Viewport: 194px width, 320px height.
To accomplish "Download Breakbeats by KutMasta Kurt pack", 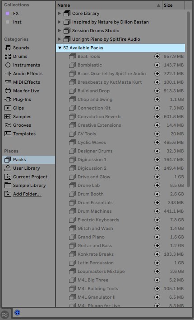I will click(x=157, y=82).
